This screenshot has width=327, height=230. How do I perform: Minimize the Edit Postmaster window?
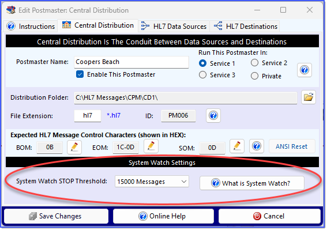(257, 10)
